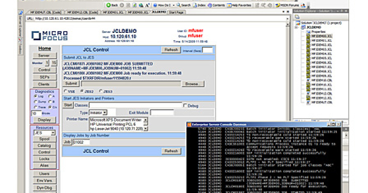Click the Back navigation icon in help toolbar
The height and width of the screenshot is (193, 368).
point(109,5)
